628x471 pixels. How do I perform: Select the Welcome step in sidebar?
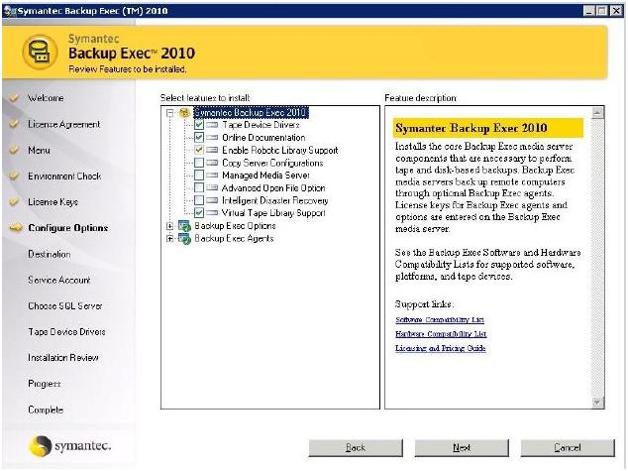(x=46, y=98)
